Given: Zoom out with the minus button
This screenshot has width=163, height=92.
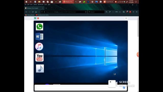Looking at the screenshot, I should [x=113, y=12].
